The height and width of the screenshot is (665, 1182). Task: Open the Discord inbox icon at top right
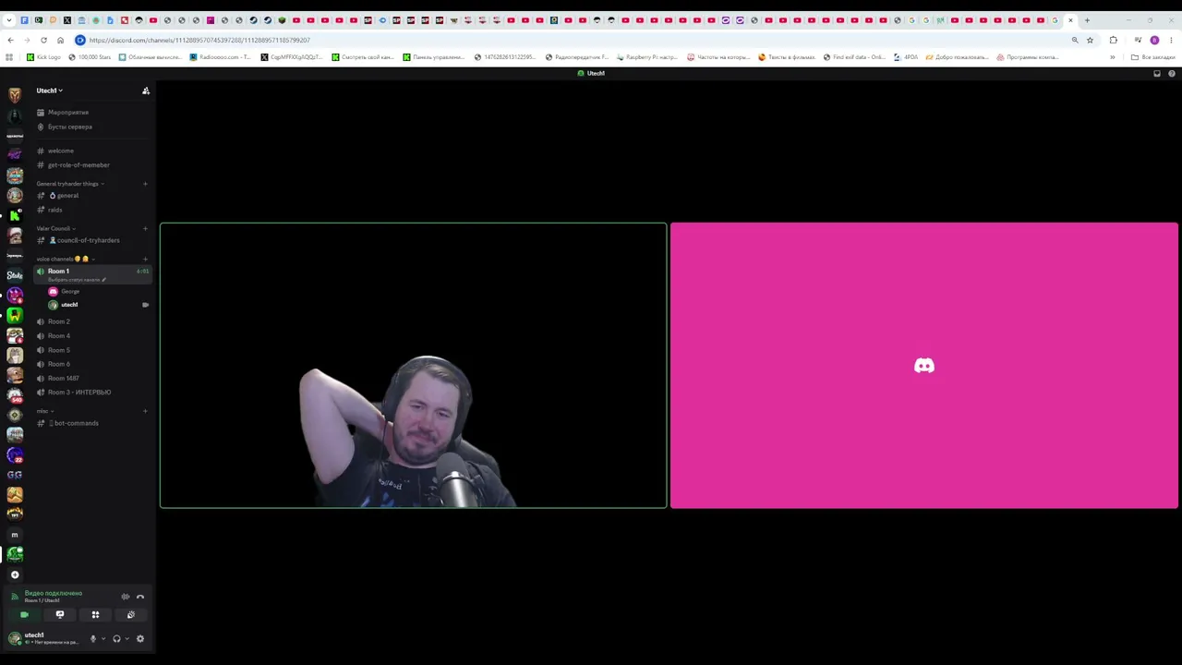(x=1157, y=74)
